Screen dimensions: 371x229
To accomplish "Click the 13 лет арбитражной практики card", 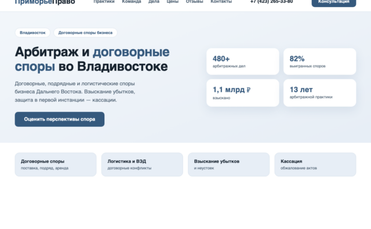I will (319, 93).
